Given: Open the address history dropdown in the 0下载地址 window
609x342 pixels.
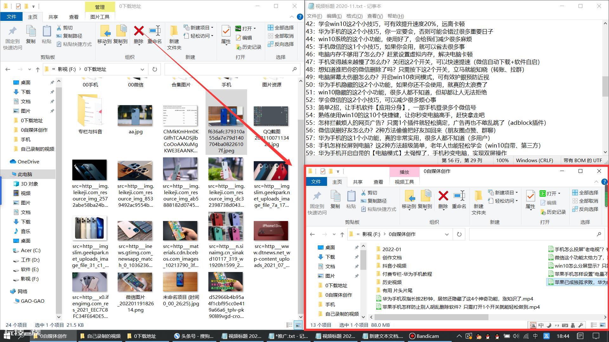Looking at the screenshot, I should tap(142, 69).
